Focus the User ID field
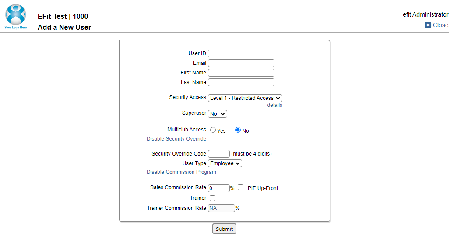The image size is (450, 237). [241, 53]
